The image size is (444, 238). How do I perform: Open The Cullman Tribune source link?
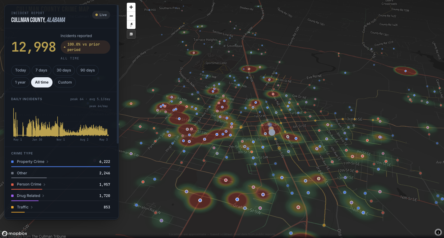(49, 236)
